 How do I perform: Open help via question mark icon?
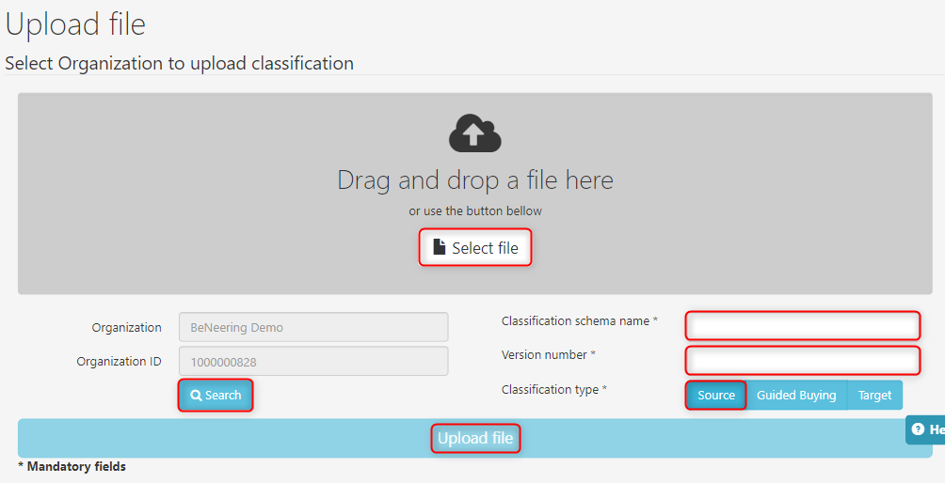[918, 429]
